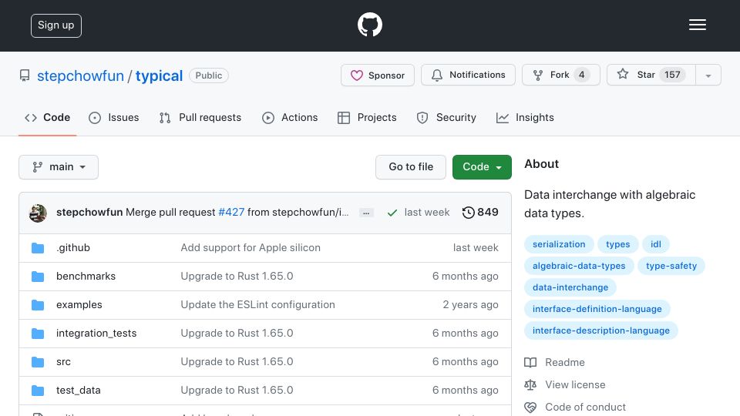The width and height of the screenshot is (740, 416).
Task: Click the Go to file button
Action: coord(411,167)
